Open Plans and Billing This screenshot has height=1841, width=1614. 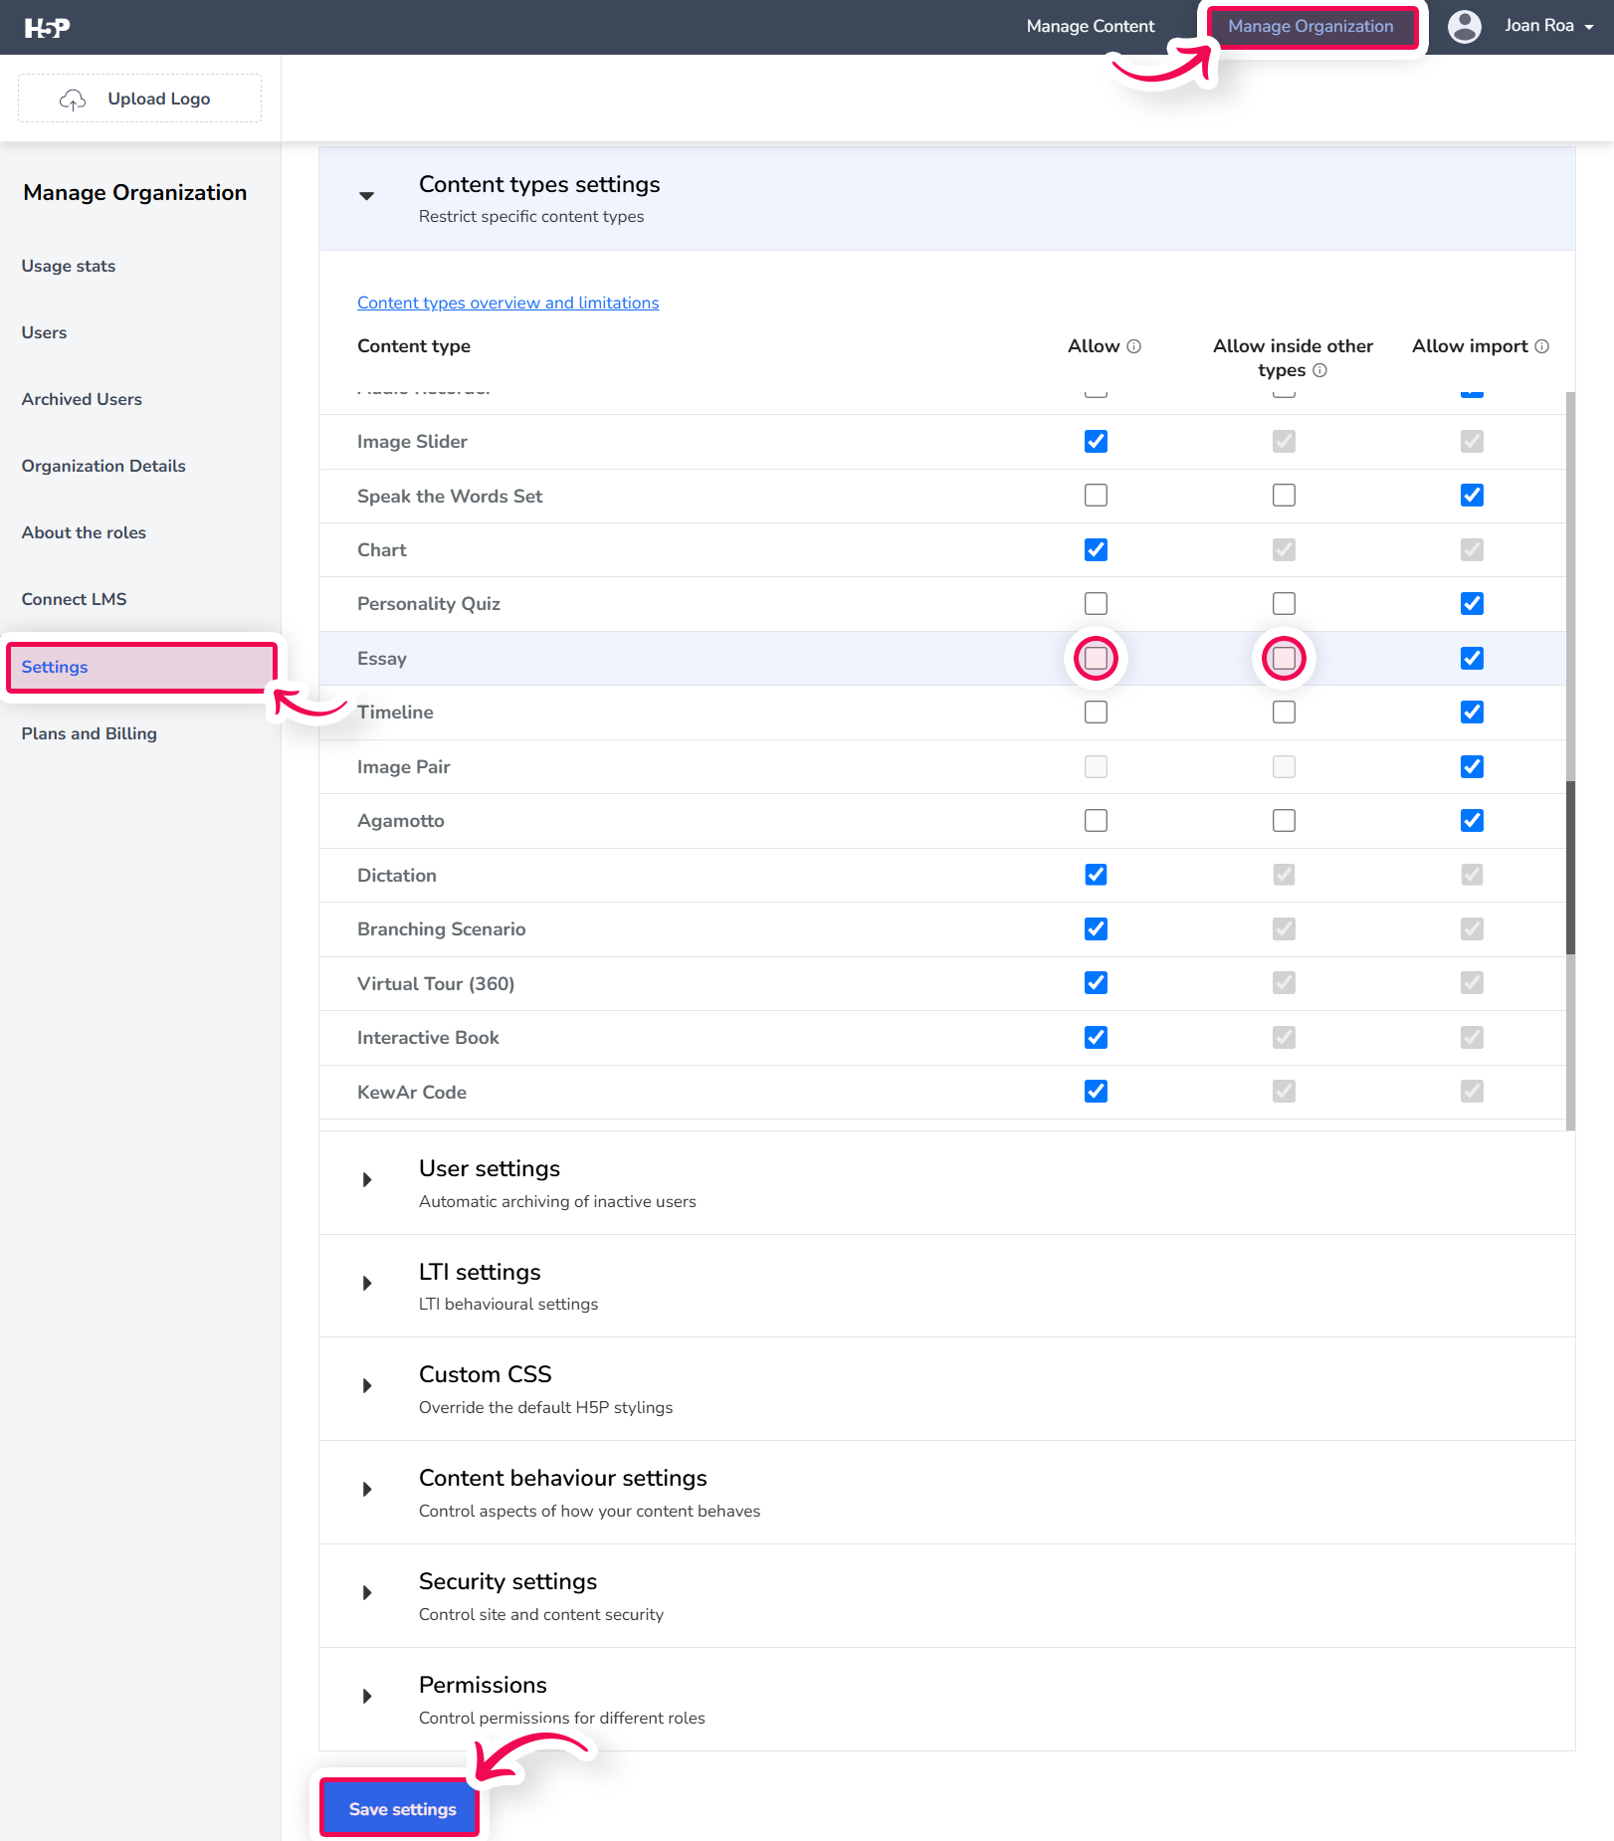pos(90,733)
